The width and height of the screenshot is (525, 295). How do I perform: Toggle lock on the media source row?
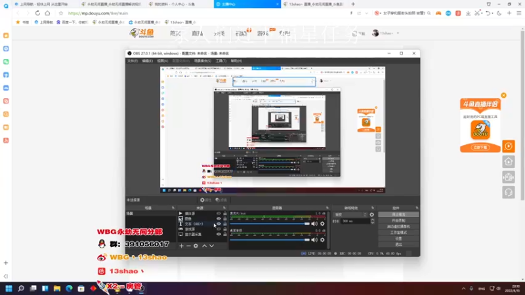click(225, 214)
